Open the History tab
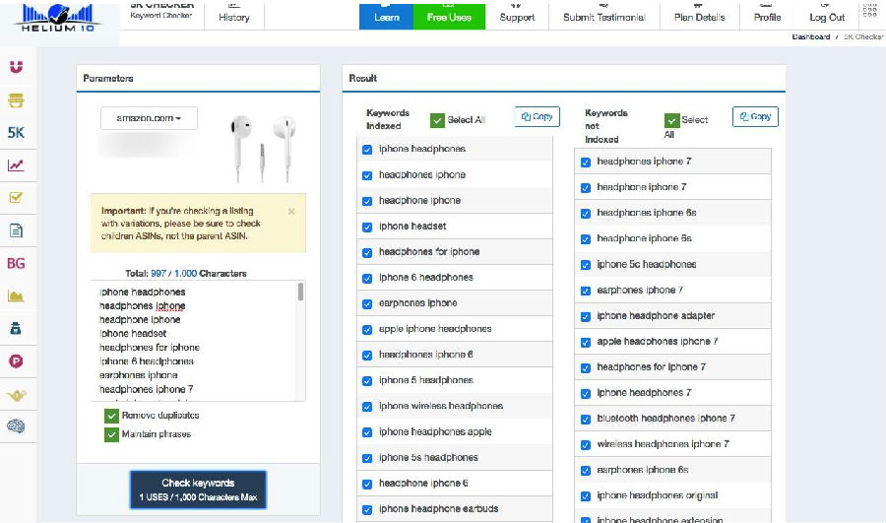This screenshot has width=886, height=523. 233,15
